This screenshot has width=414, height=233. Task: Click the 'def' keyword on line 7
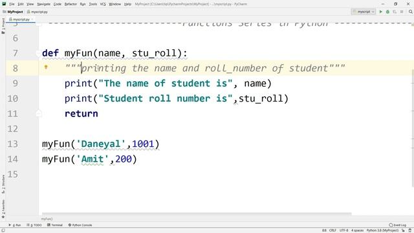[x=50, y=53]
